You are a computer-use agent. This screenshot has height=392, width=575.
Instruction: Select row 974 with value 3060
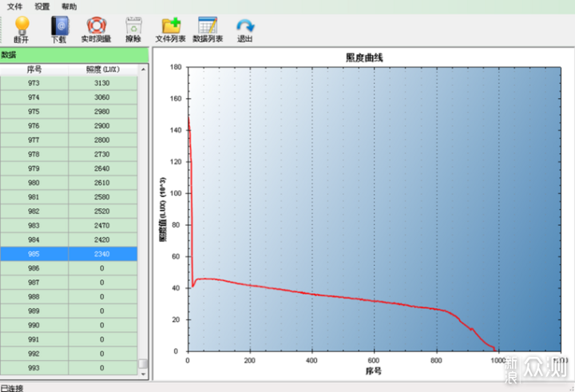pyautogui.click(x=69, y=97)
